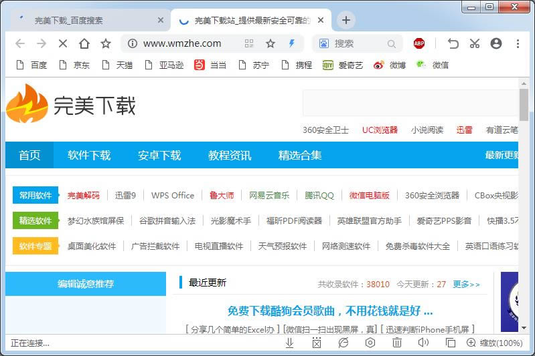Go back with the back arrow
535x356 pixels.
tap(20, 43)
